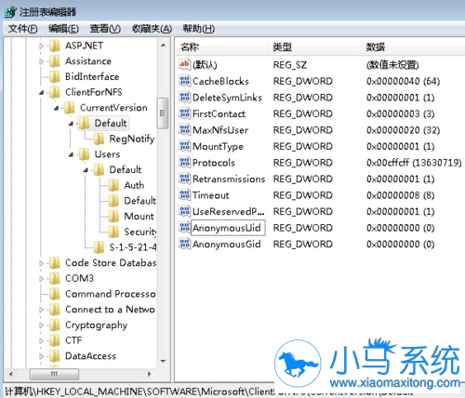This screenshot has width=465, height=398.
Task: Click the CTF folder icon
Action: pyautogui.click(x=55, y=340)
